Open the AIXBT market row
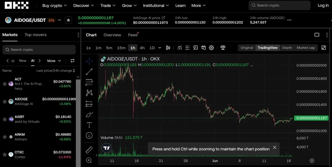332x167 pixels. [38, 119]
